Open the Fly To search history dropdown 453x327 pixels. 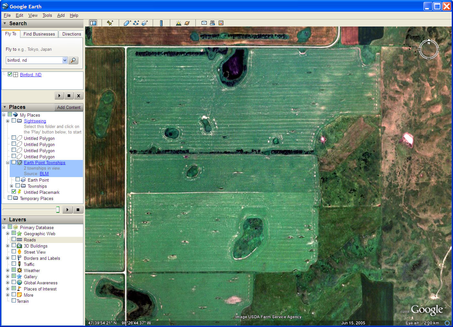coord(65,60)
